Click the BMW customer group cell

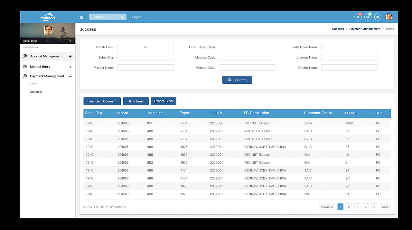click(x=308, y=123)
